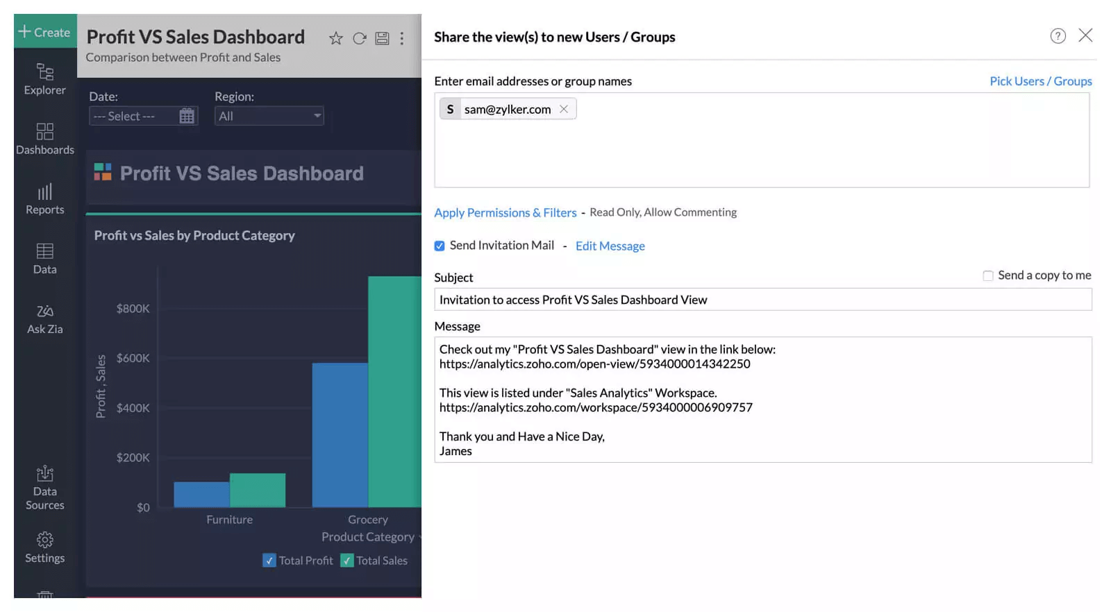Screen dimensions: 1111x612
Task: Uncheck Send Invitation Mail checkbox
Action: (x=440, y=246)
